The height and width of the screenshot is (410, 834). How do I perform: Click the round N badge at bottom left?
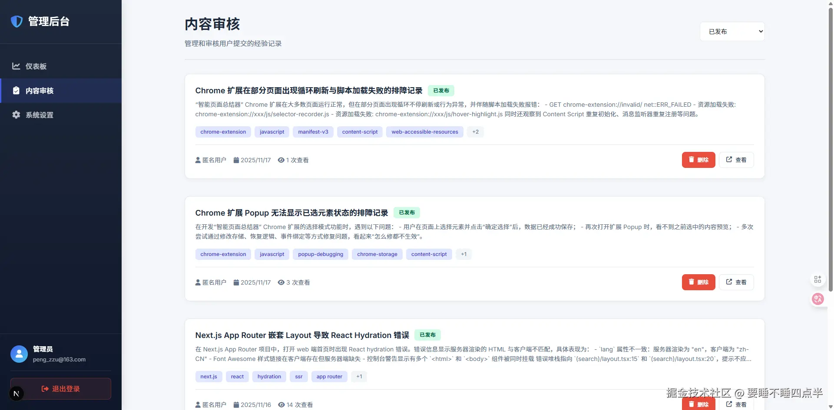17,394
